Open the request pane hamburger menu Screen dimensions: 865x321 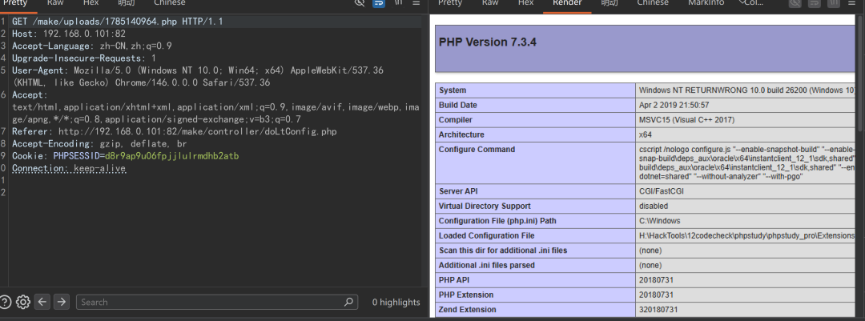click(x=415, y=2)
